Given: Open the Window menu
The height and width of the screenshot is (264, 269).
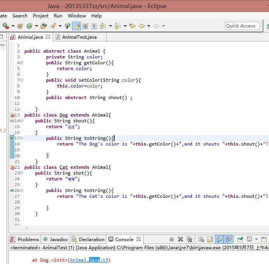Looking at the screenshot, I should pos(77,16).
